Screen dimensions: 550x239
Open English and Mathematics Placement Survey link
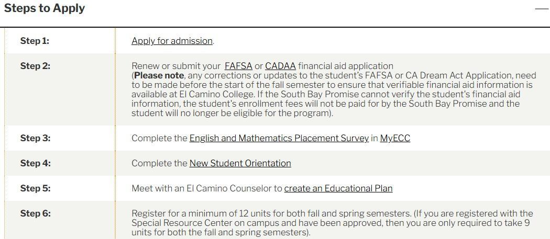279,138
